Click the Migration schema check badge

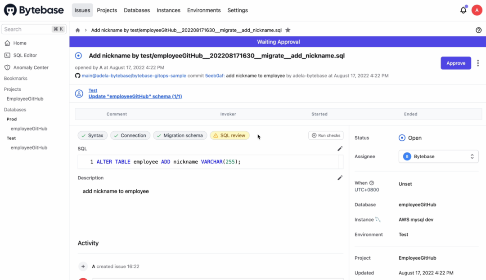[x=180, y=135]
